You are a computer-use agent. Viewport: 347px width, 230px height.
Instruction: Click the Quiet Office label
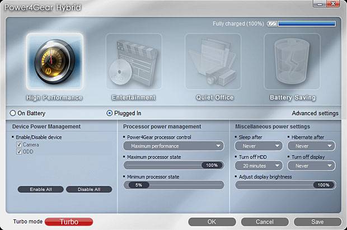coord(215,97)
